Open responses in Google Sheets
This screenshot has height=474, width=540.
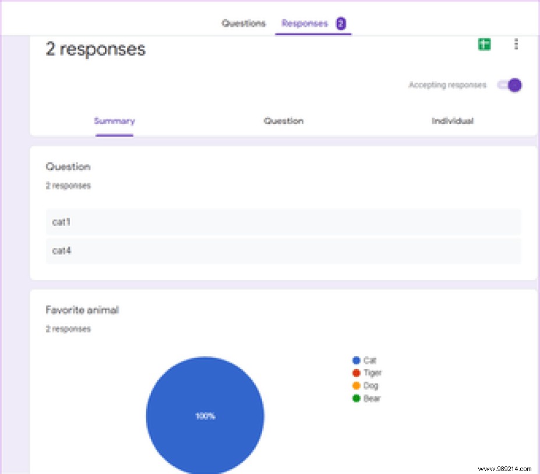tap(483, 44)
